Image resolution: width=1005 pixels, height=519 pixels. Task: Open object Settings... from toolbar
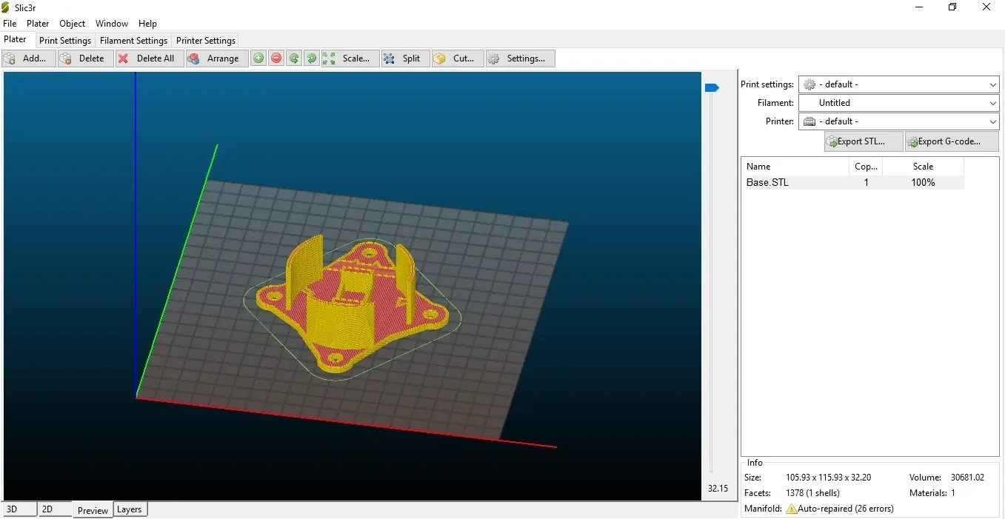520,58
